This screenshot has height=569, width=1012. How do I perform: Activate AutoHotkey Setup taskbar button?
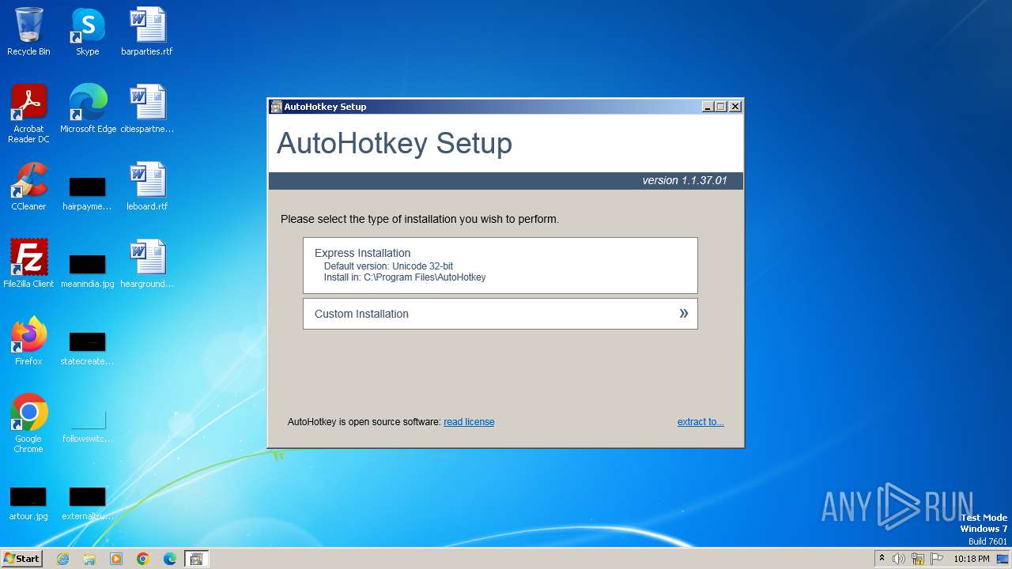(x=197, y=559)
